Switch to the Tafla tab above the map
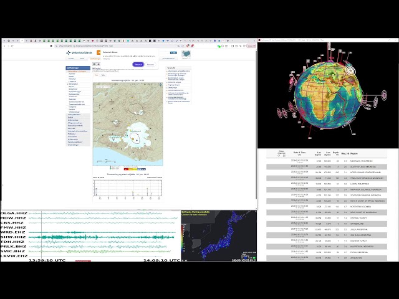 click(x=103, y=75)
